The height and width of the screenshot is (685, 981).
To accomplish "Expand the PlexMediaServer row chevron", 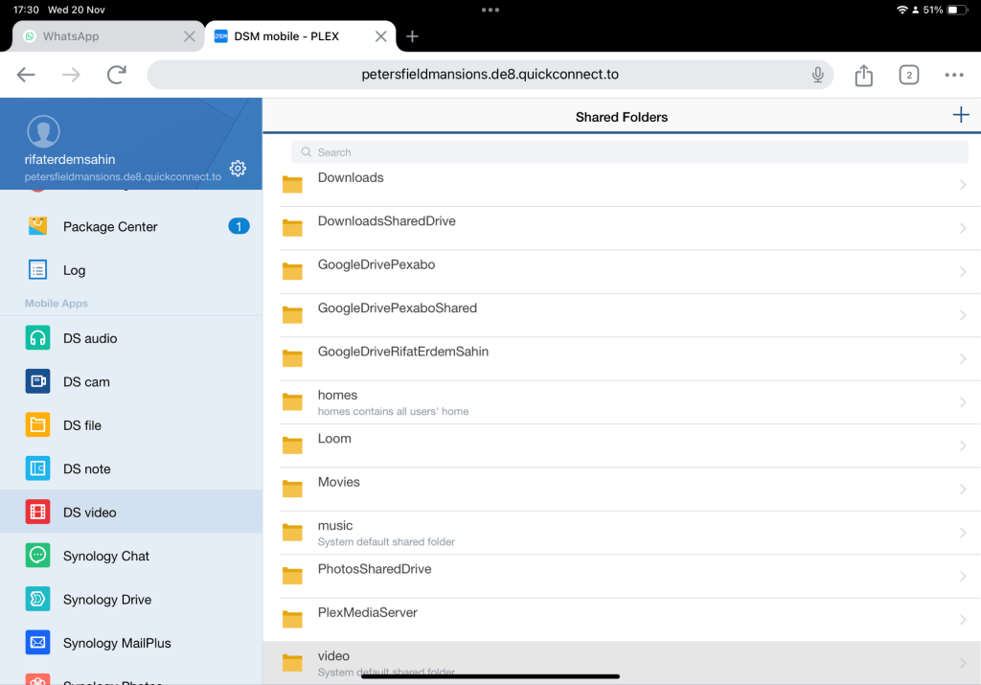I will pos(963,619).
